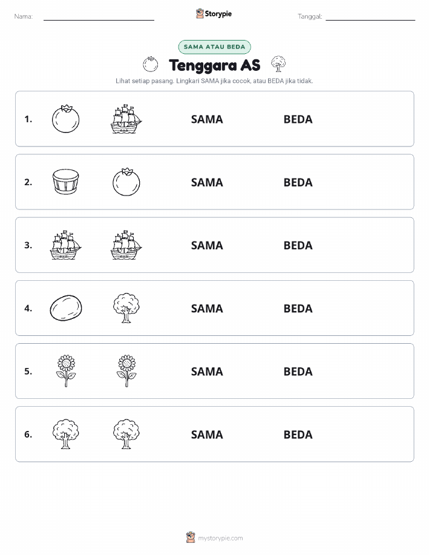Choose BEDA for question 6
This screenshot has width=429, height=555.
coord(298,435)
